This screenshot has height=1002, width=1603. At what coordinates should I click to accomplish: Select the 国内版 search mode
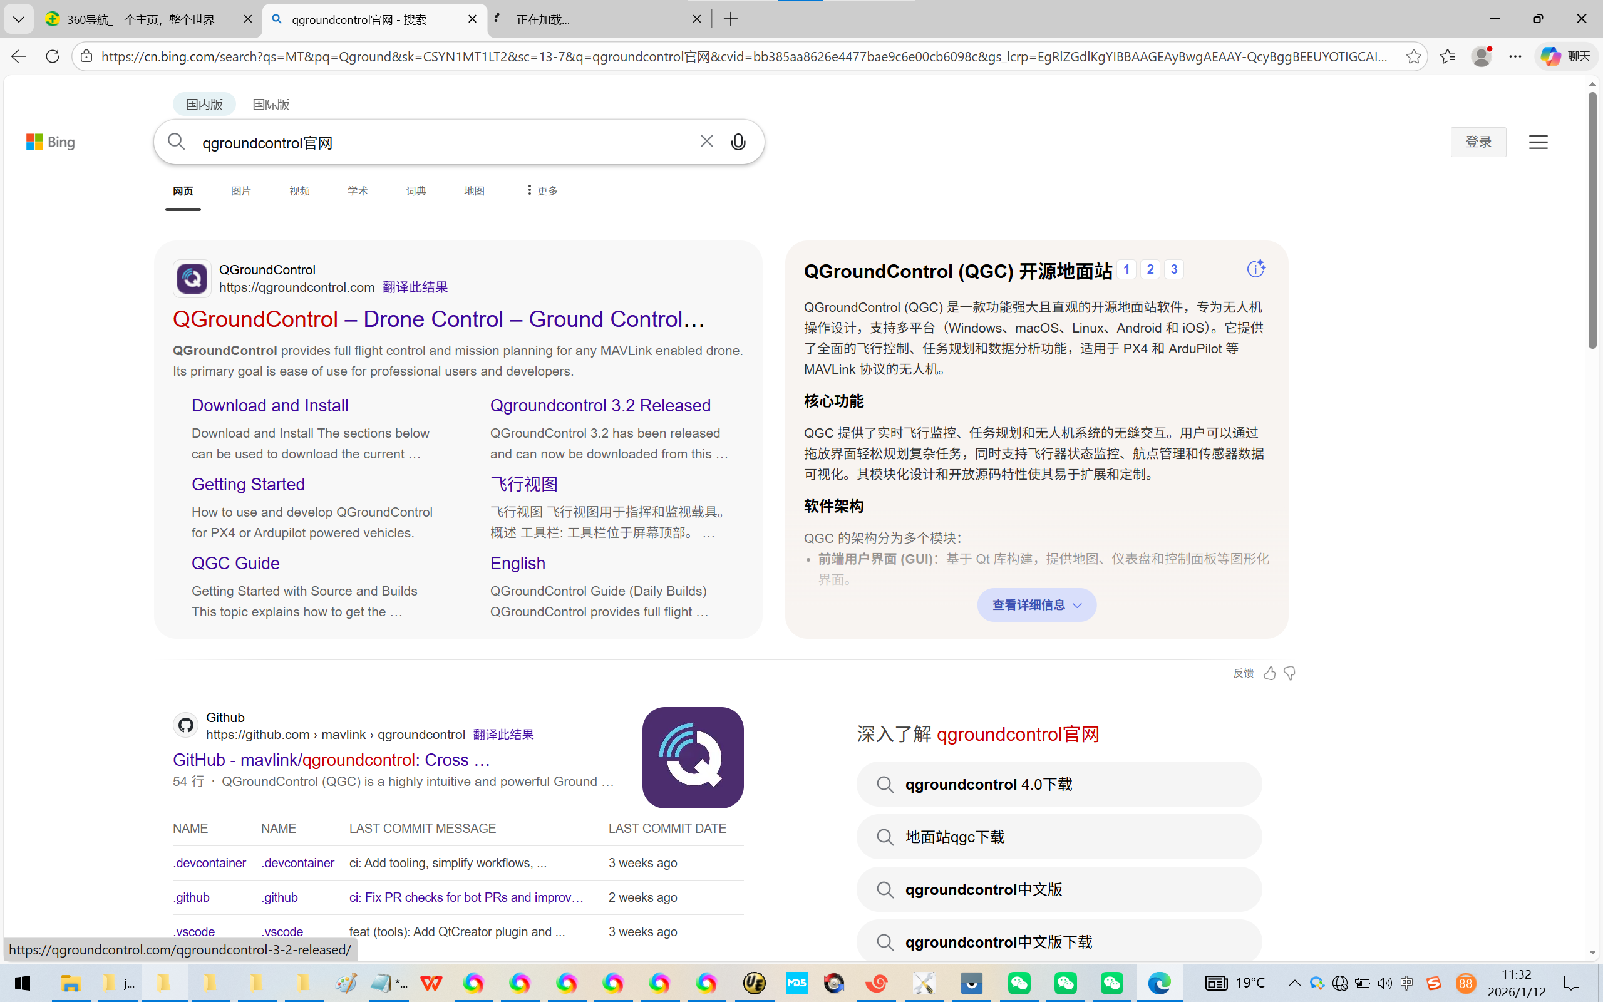pos(204,104)
